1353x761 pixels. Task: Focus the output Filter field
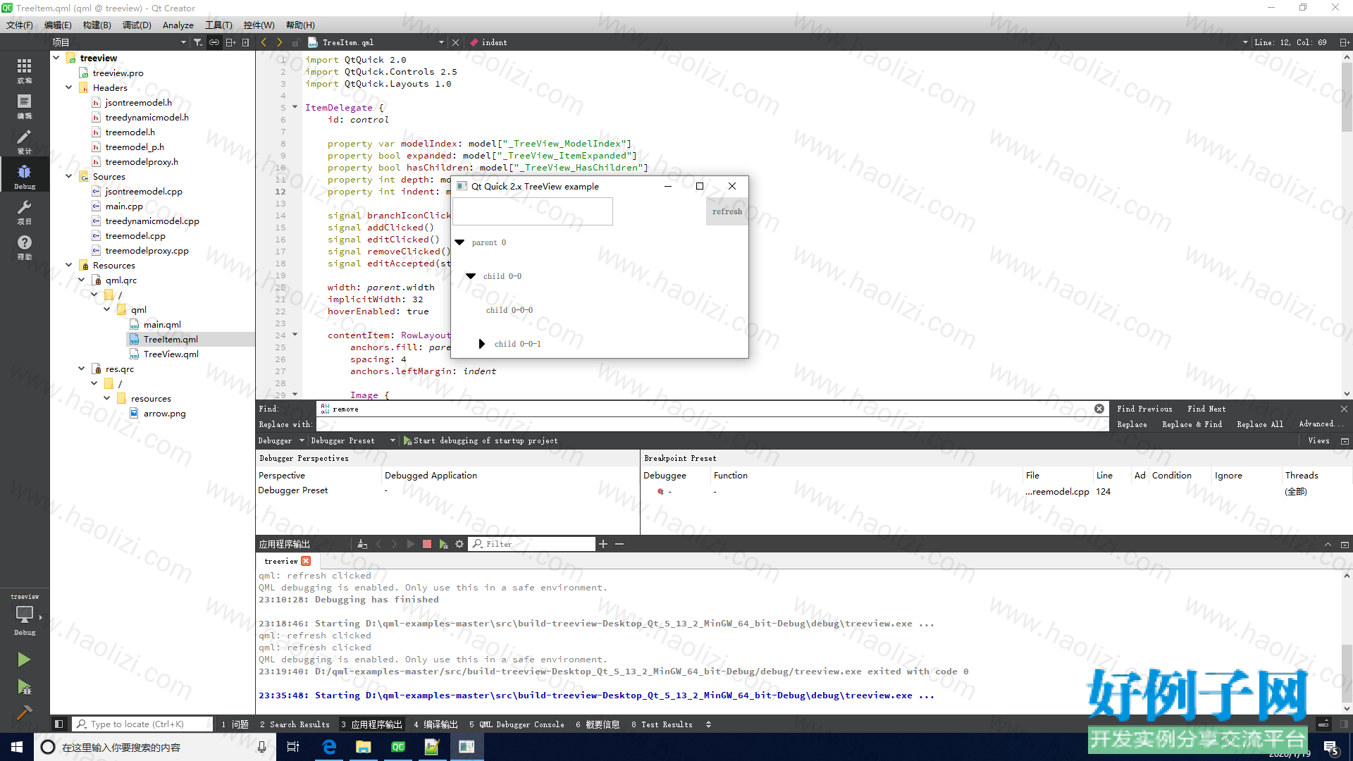click(533, 544)
